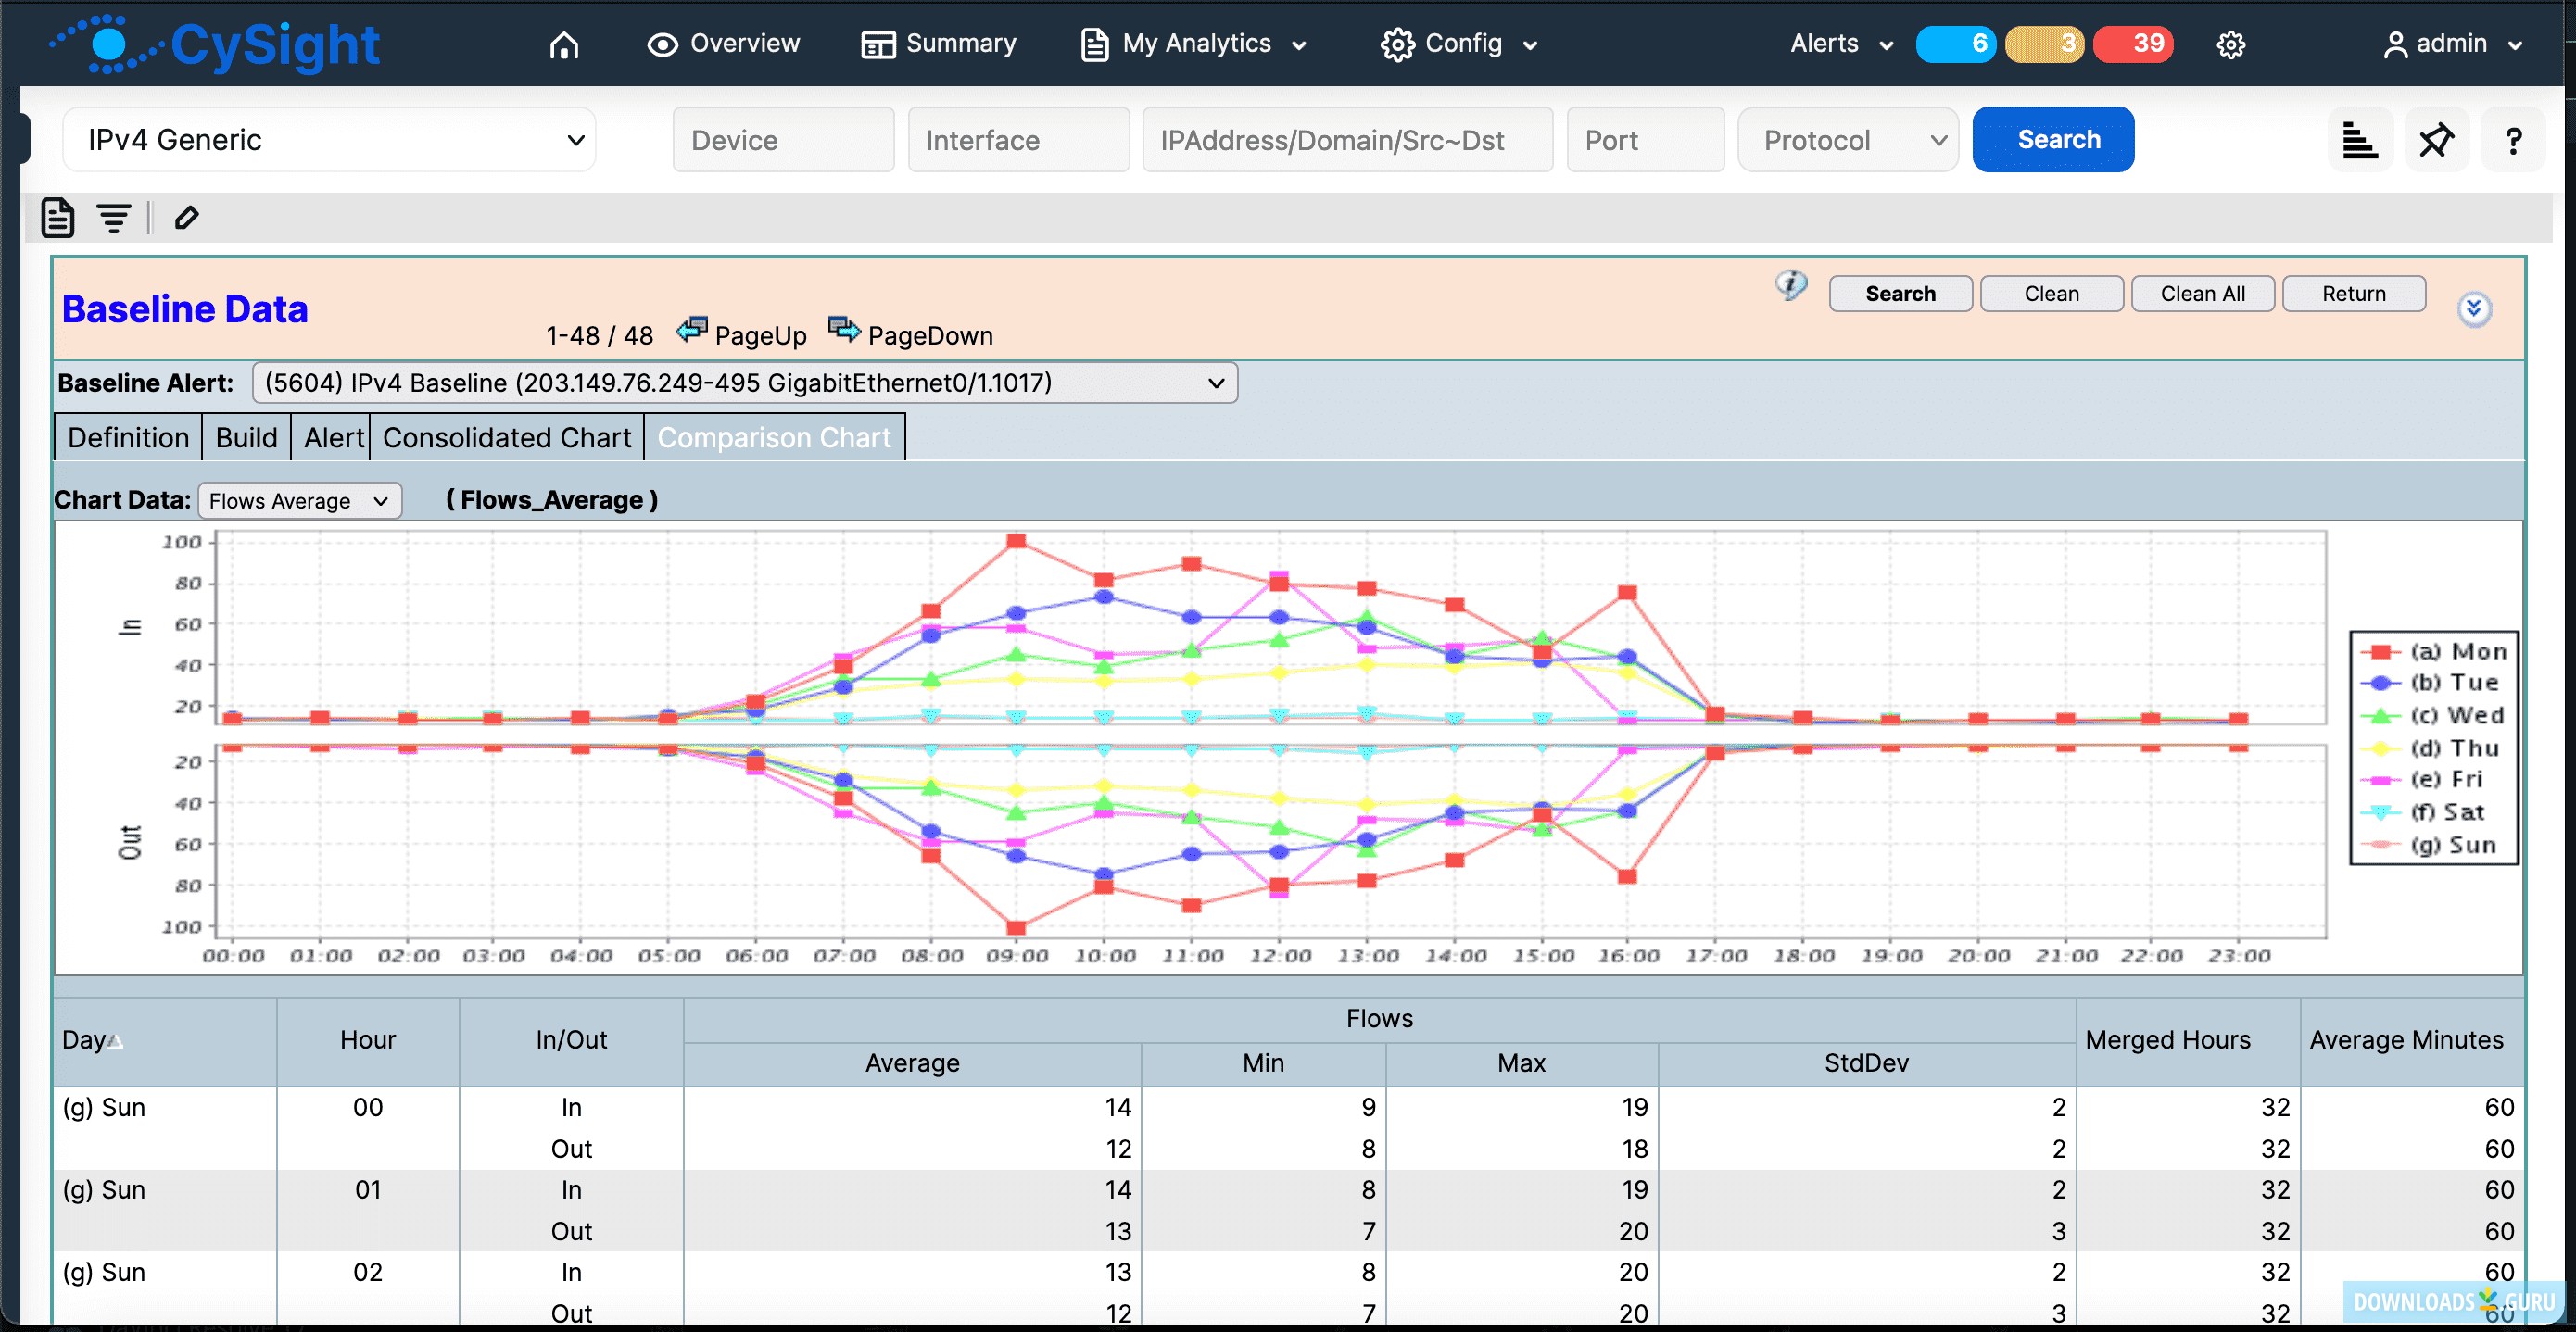Click the filter icon in the left toolbar
Screen dimensions: 2576x1332
(112, 217)
